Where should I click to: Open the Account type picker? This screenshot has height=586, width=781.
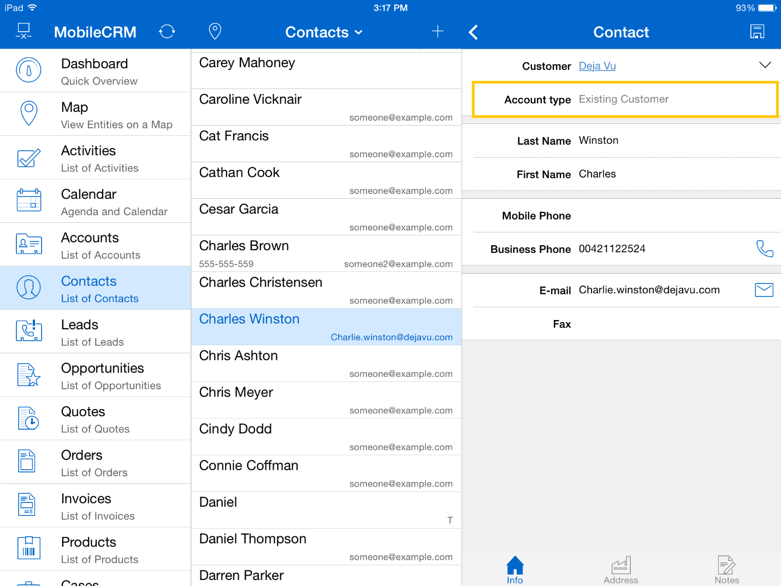(x=625, y=99)
